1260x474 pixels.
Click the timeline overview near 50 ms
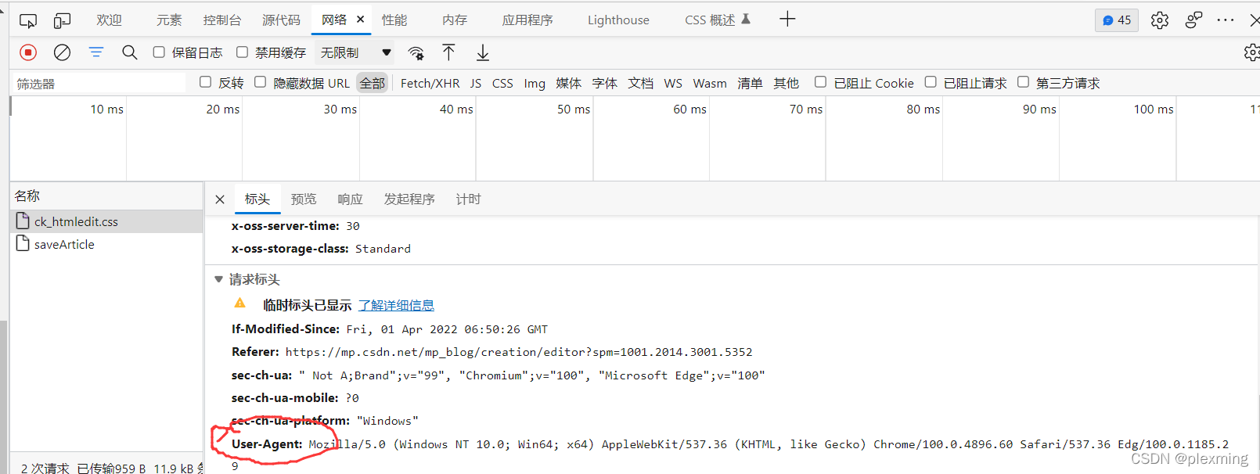[x=574, y=109]
